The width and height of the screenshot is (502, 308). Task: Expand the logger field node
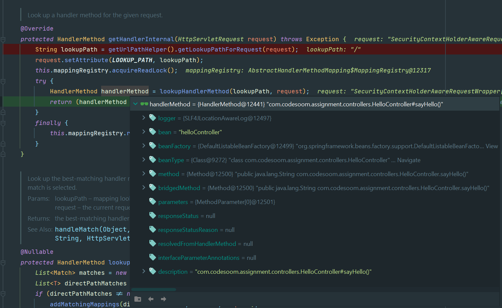144,118
